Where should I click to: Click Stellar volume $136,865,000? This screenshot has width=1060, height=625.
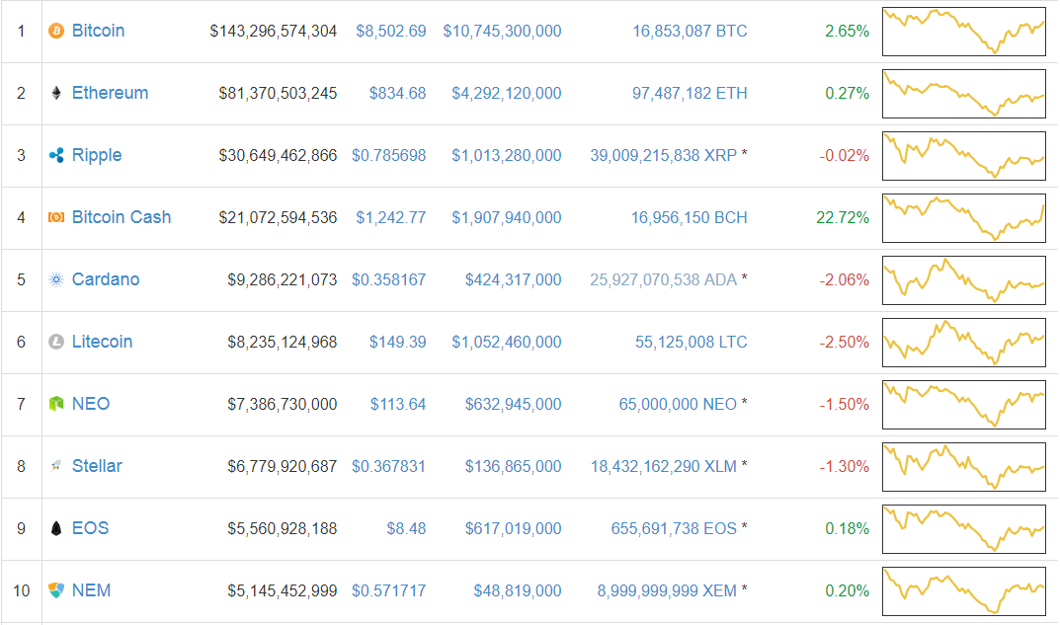pyautogui.click(x=513, y=466)
